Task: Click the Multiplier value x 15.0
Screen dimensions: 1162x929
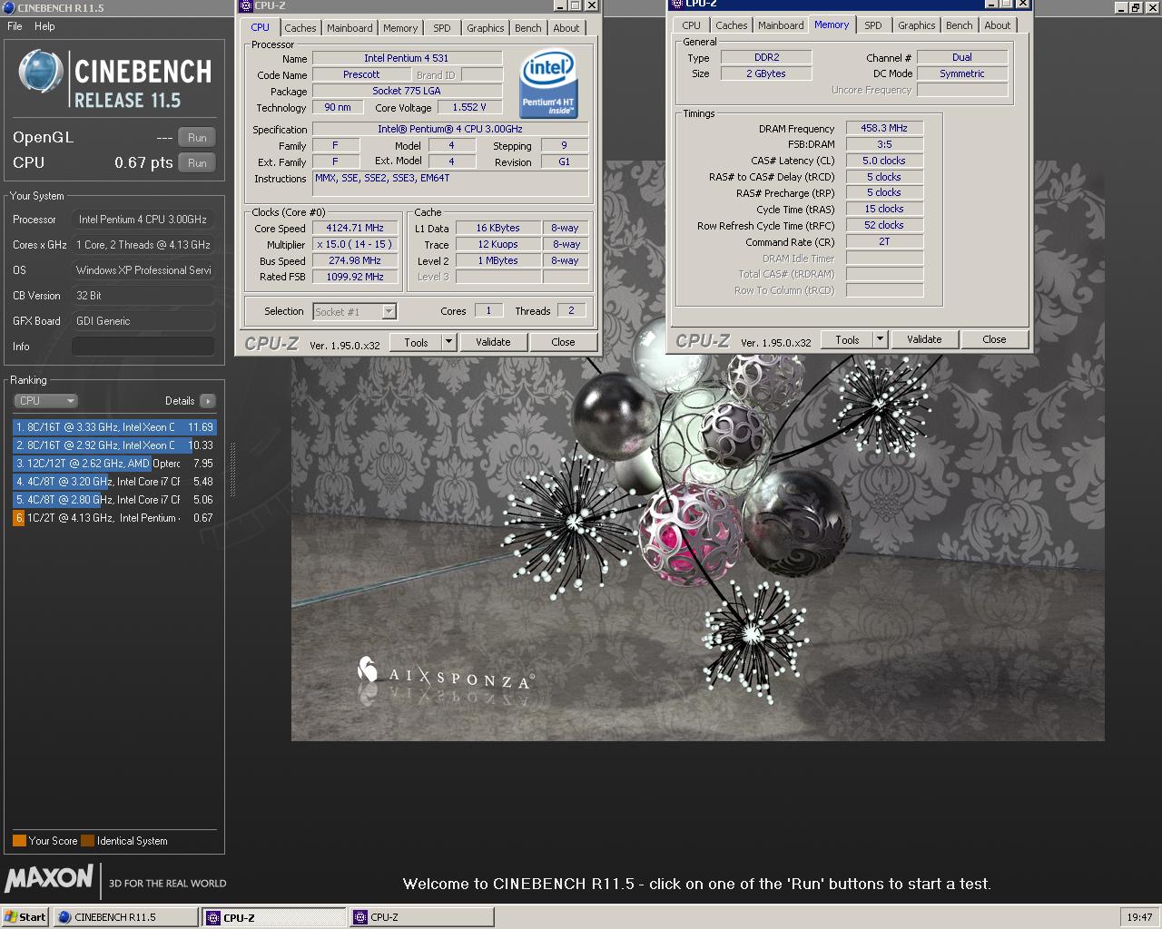Action: 355,244
